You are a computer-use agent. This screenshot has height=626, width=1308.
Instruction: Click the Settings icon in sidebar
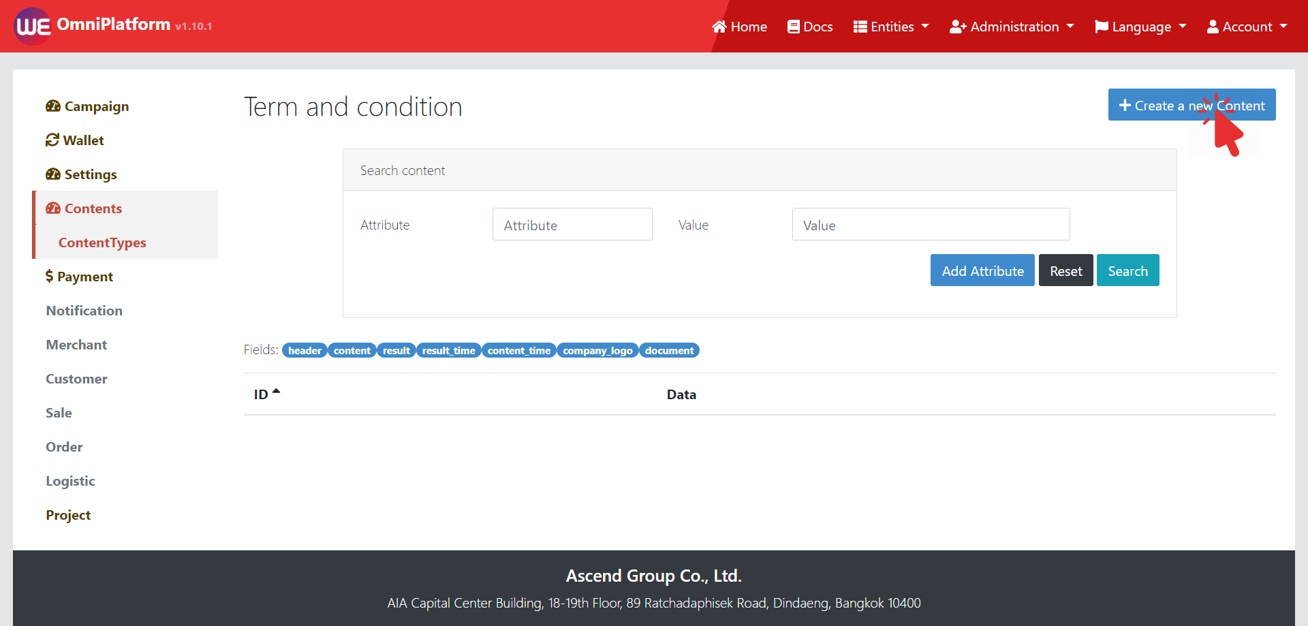pyautogui.click(x=53, y=174)
